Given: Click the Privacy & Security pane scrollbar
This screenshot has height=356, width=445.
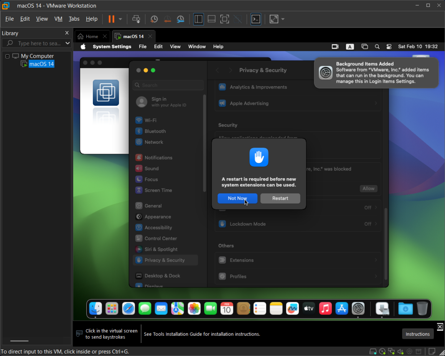Looking at the screenshot, I should click(x=386, y=244).
